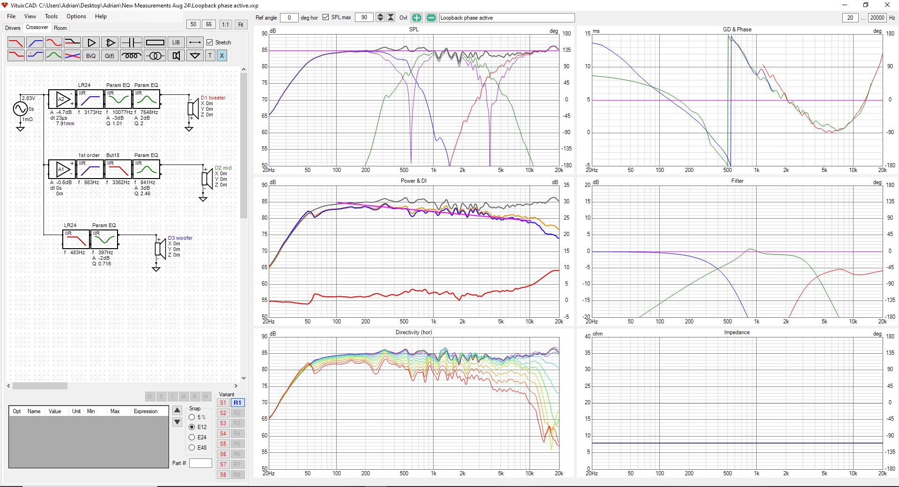
Task: Select the E24 snap option
Action: click(192, 437)
